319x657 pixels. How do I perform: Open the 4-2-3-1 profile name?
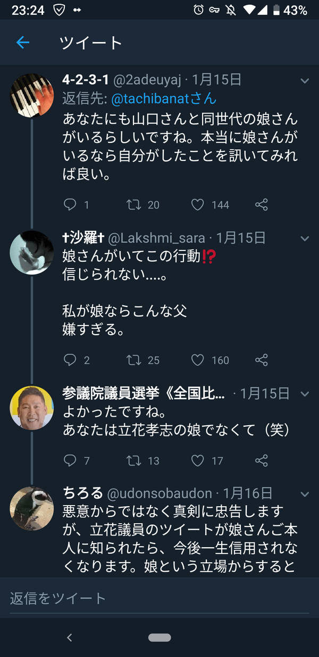click(86, 80)
